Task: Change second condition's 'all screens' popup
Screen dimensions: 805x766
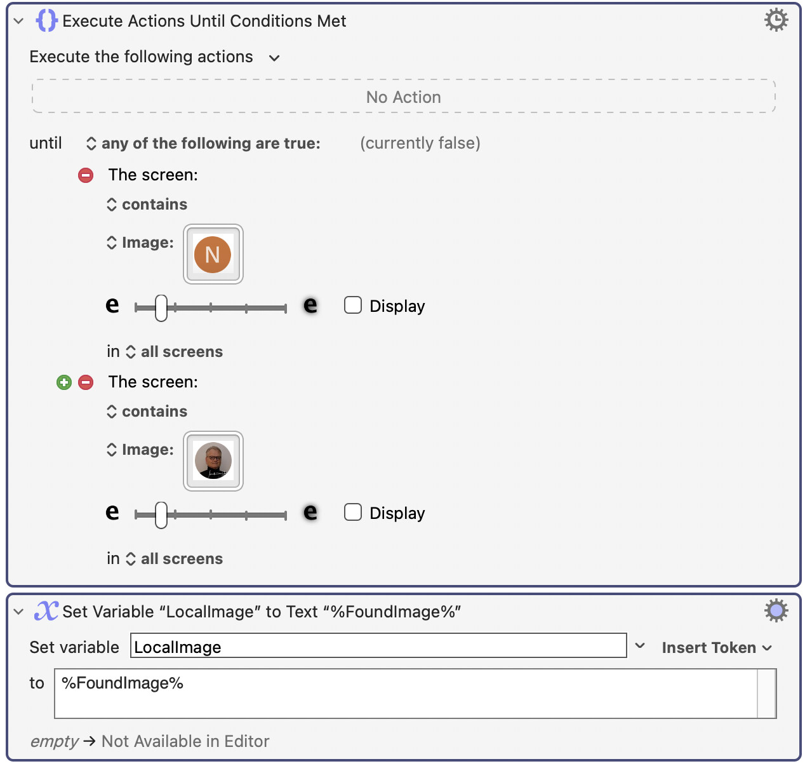Action: pyautogui.click(x=175, y=559)
